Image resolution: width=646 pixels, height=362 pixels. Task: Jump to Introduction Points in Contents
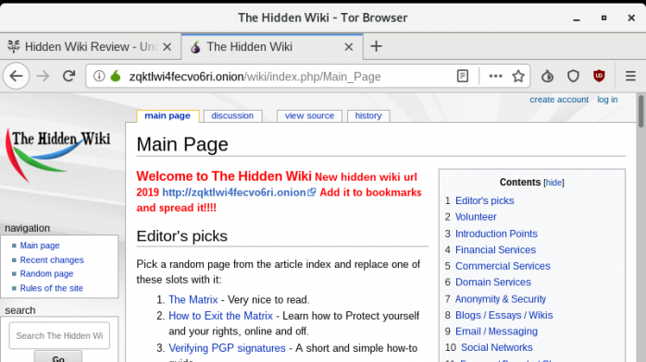pyautogui.click(x=496, y=234)
